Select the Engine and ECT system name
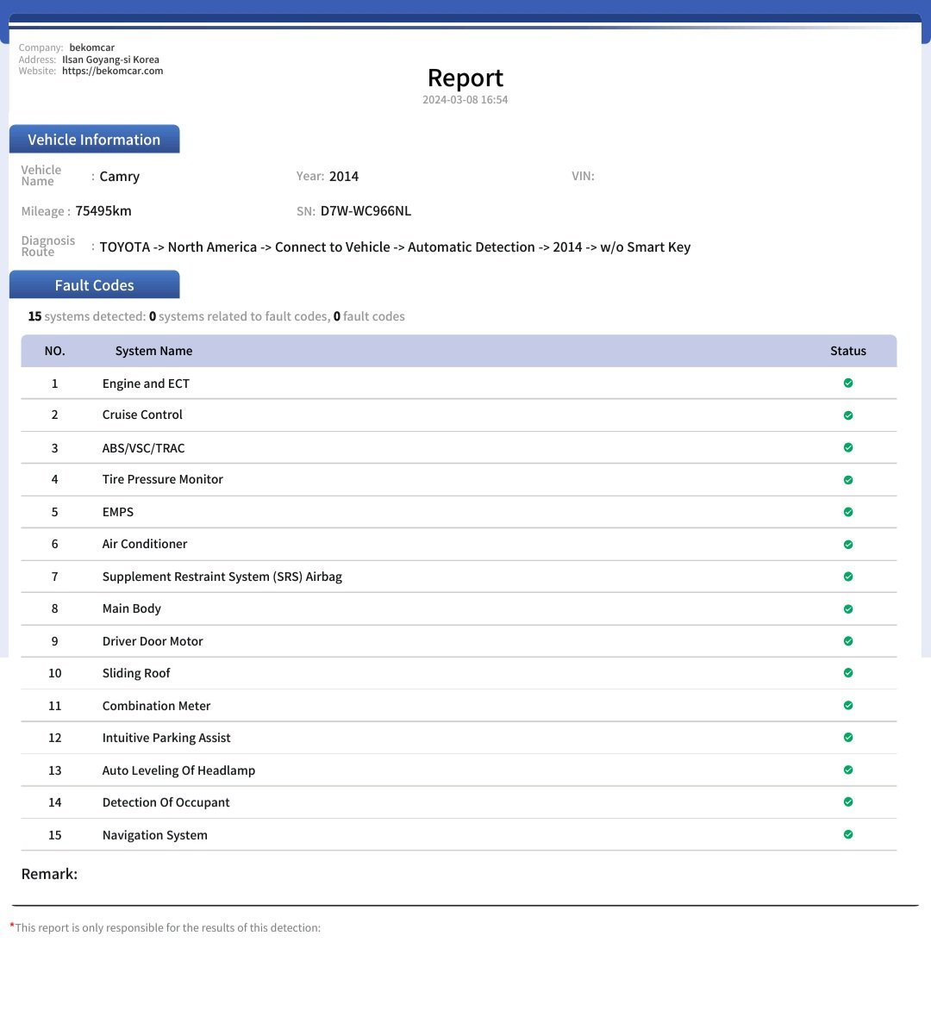The image size is (931, 1017). [x=146, y=384]
